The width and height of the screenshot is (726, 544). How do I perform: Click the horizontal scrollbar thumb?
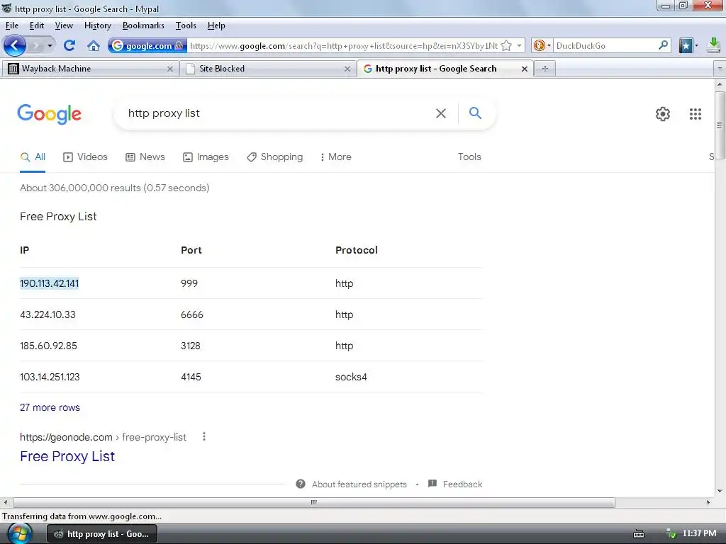[314, 502]
